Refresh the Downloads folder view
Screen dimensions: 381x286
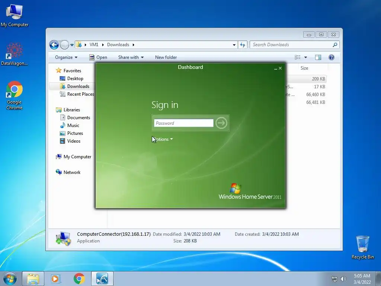(x=243, y=45)
